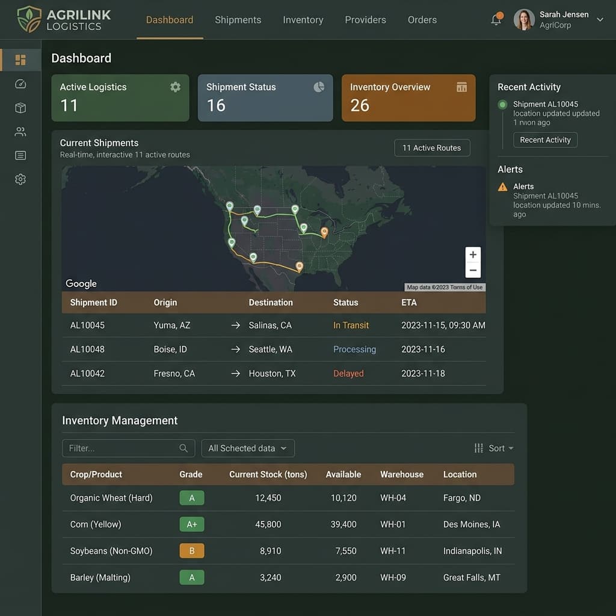This screenshot has width=616, height=616.
Task: Click the Recent Activity button
Action: point(545,140)
